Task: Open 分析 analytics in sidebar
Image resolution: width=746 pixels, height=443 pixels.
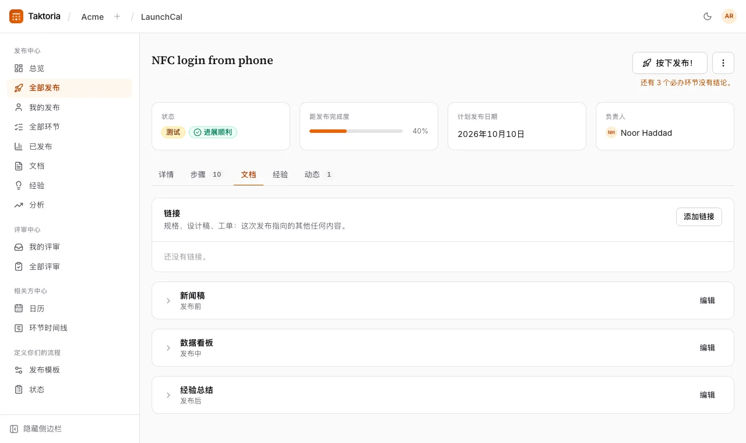Action: 69,205
